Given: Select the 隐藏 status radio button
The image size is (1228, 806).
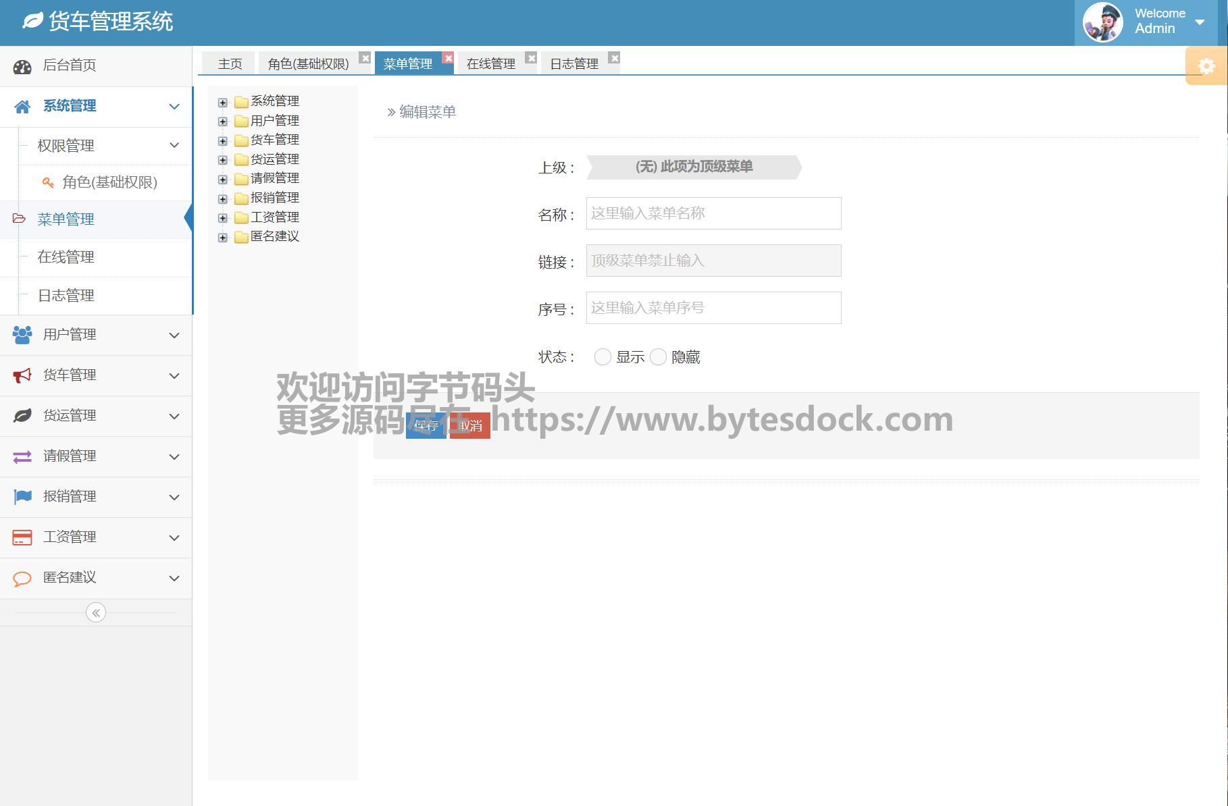Looking at the screenshot, I should 658,357.
